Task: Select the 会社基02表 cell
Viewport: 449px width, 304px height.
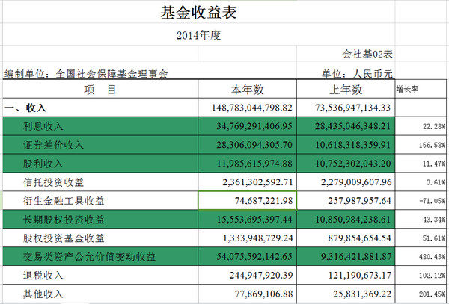Action: pyautogui.click(x=346, y=54)
